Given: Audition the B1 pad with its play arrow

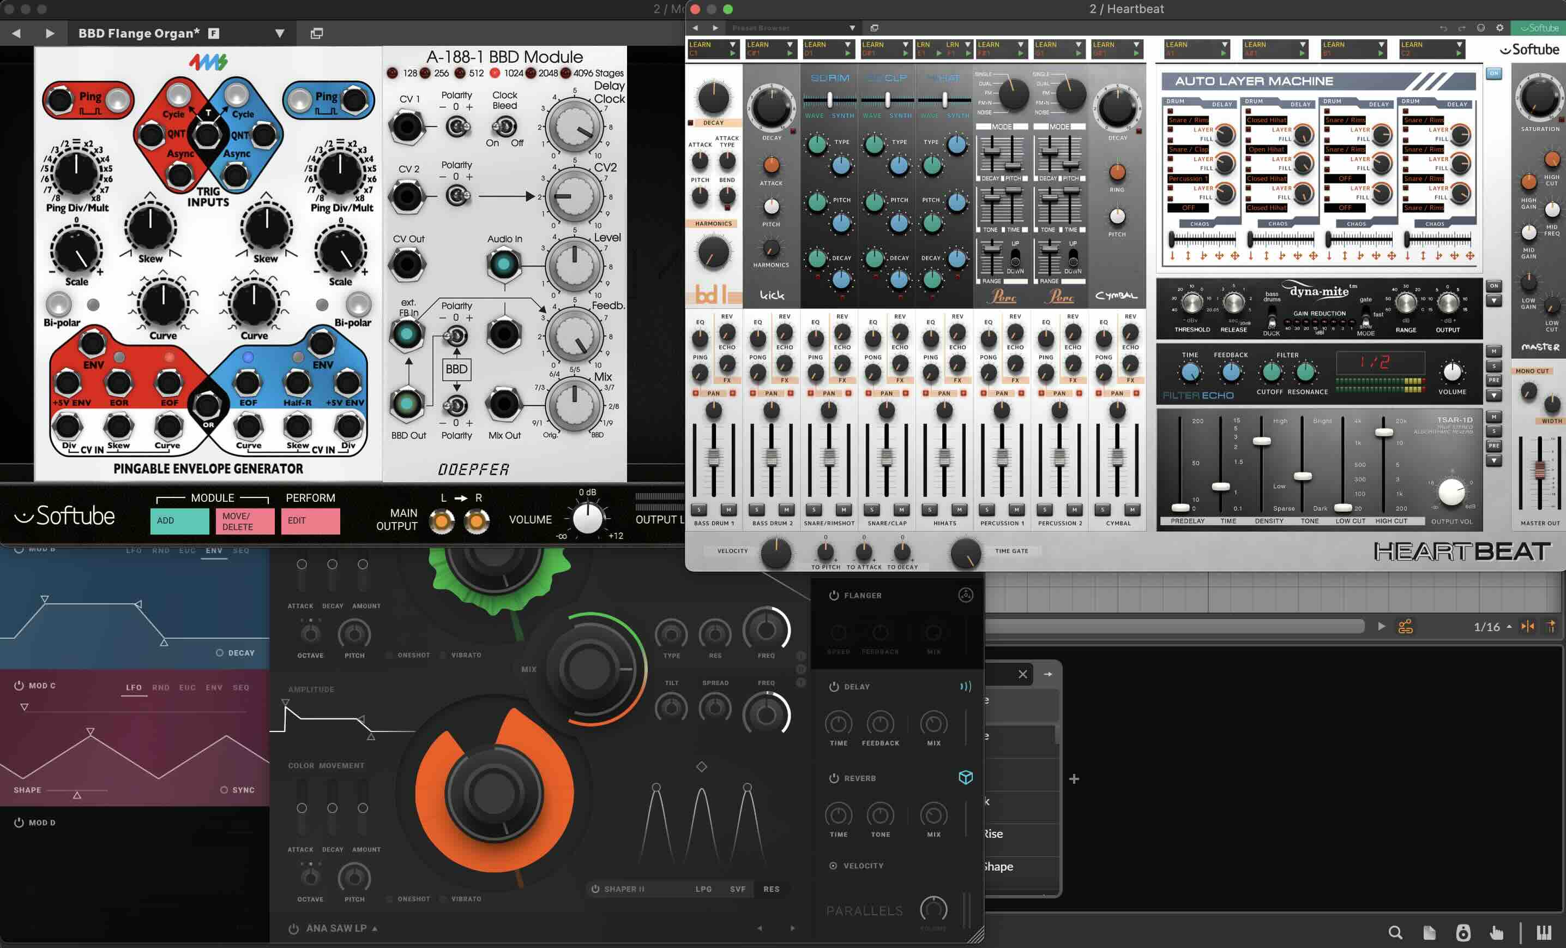Looking at the screenshot, I should 1381,53.
